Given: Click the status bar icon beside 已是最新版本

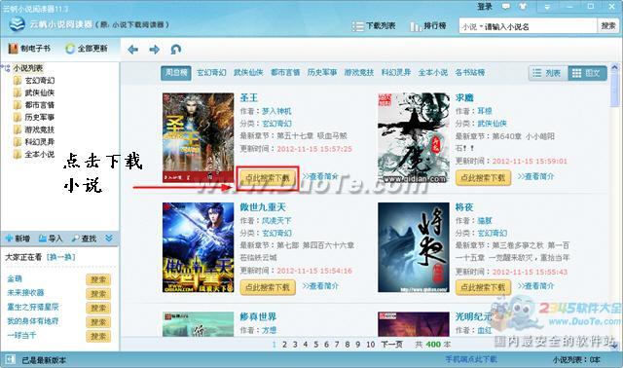Looking at the screenshot, I should 10,360.
